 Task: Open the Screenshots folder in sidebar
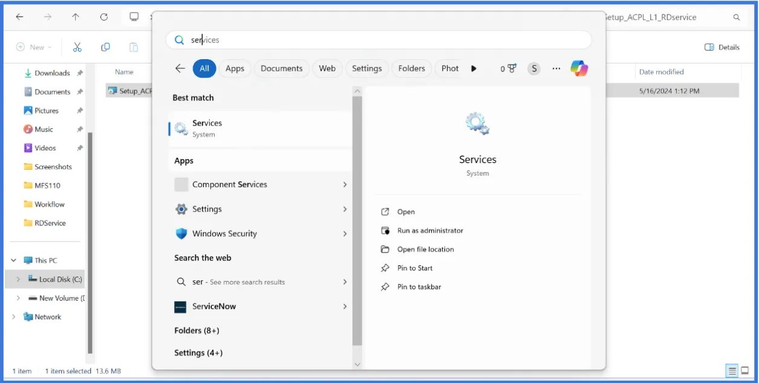tap(53, 167)
